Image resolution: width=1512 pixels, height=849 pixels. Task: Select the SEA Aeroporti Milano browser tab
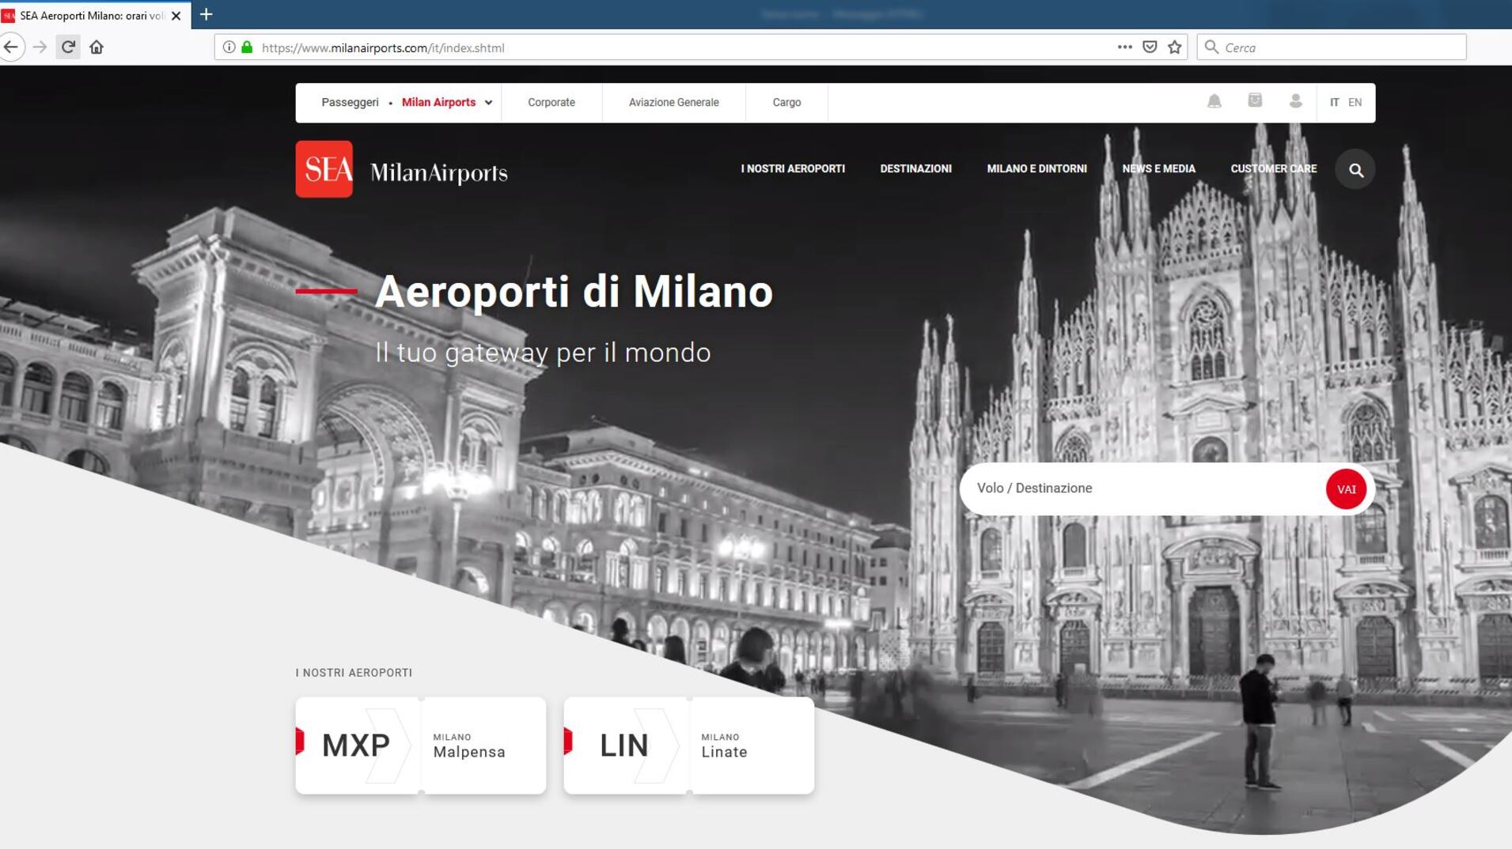(x=95, y=15)
